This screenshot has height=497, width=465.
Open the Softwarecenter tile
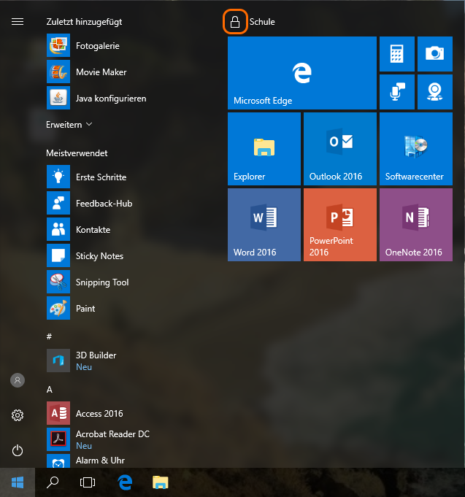(x=415, y=149)
